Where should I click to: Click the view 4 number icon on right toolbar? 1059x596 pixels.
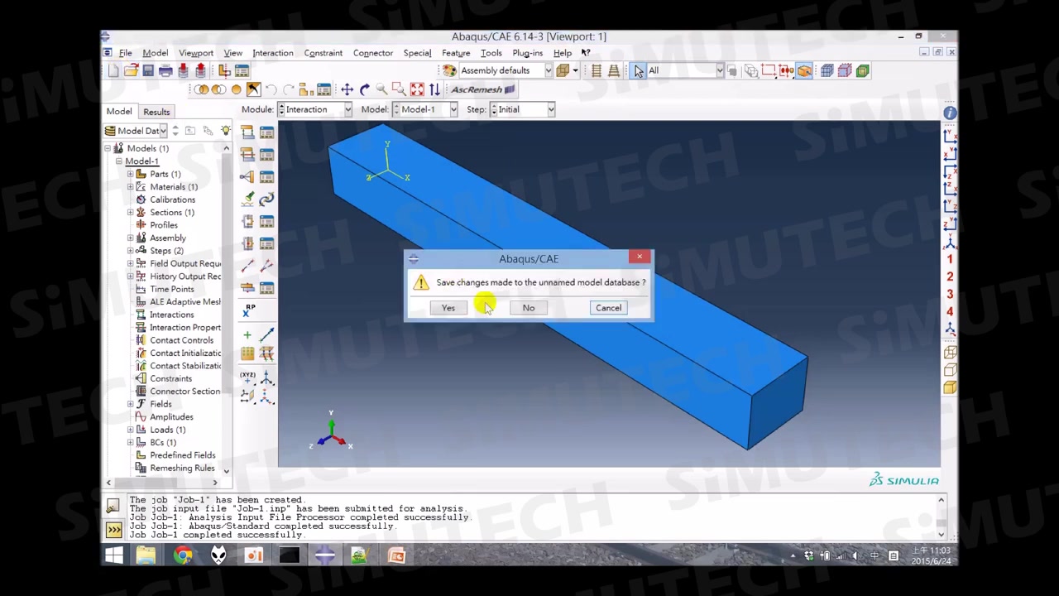pyautogui.click(x=950, y=311)
